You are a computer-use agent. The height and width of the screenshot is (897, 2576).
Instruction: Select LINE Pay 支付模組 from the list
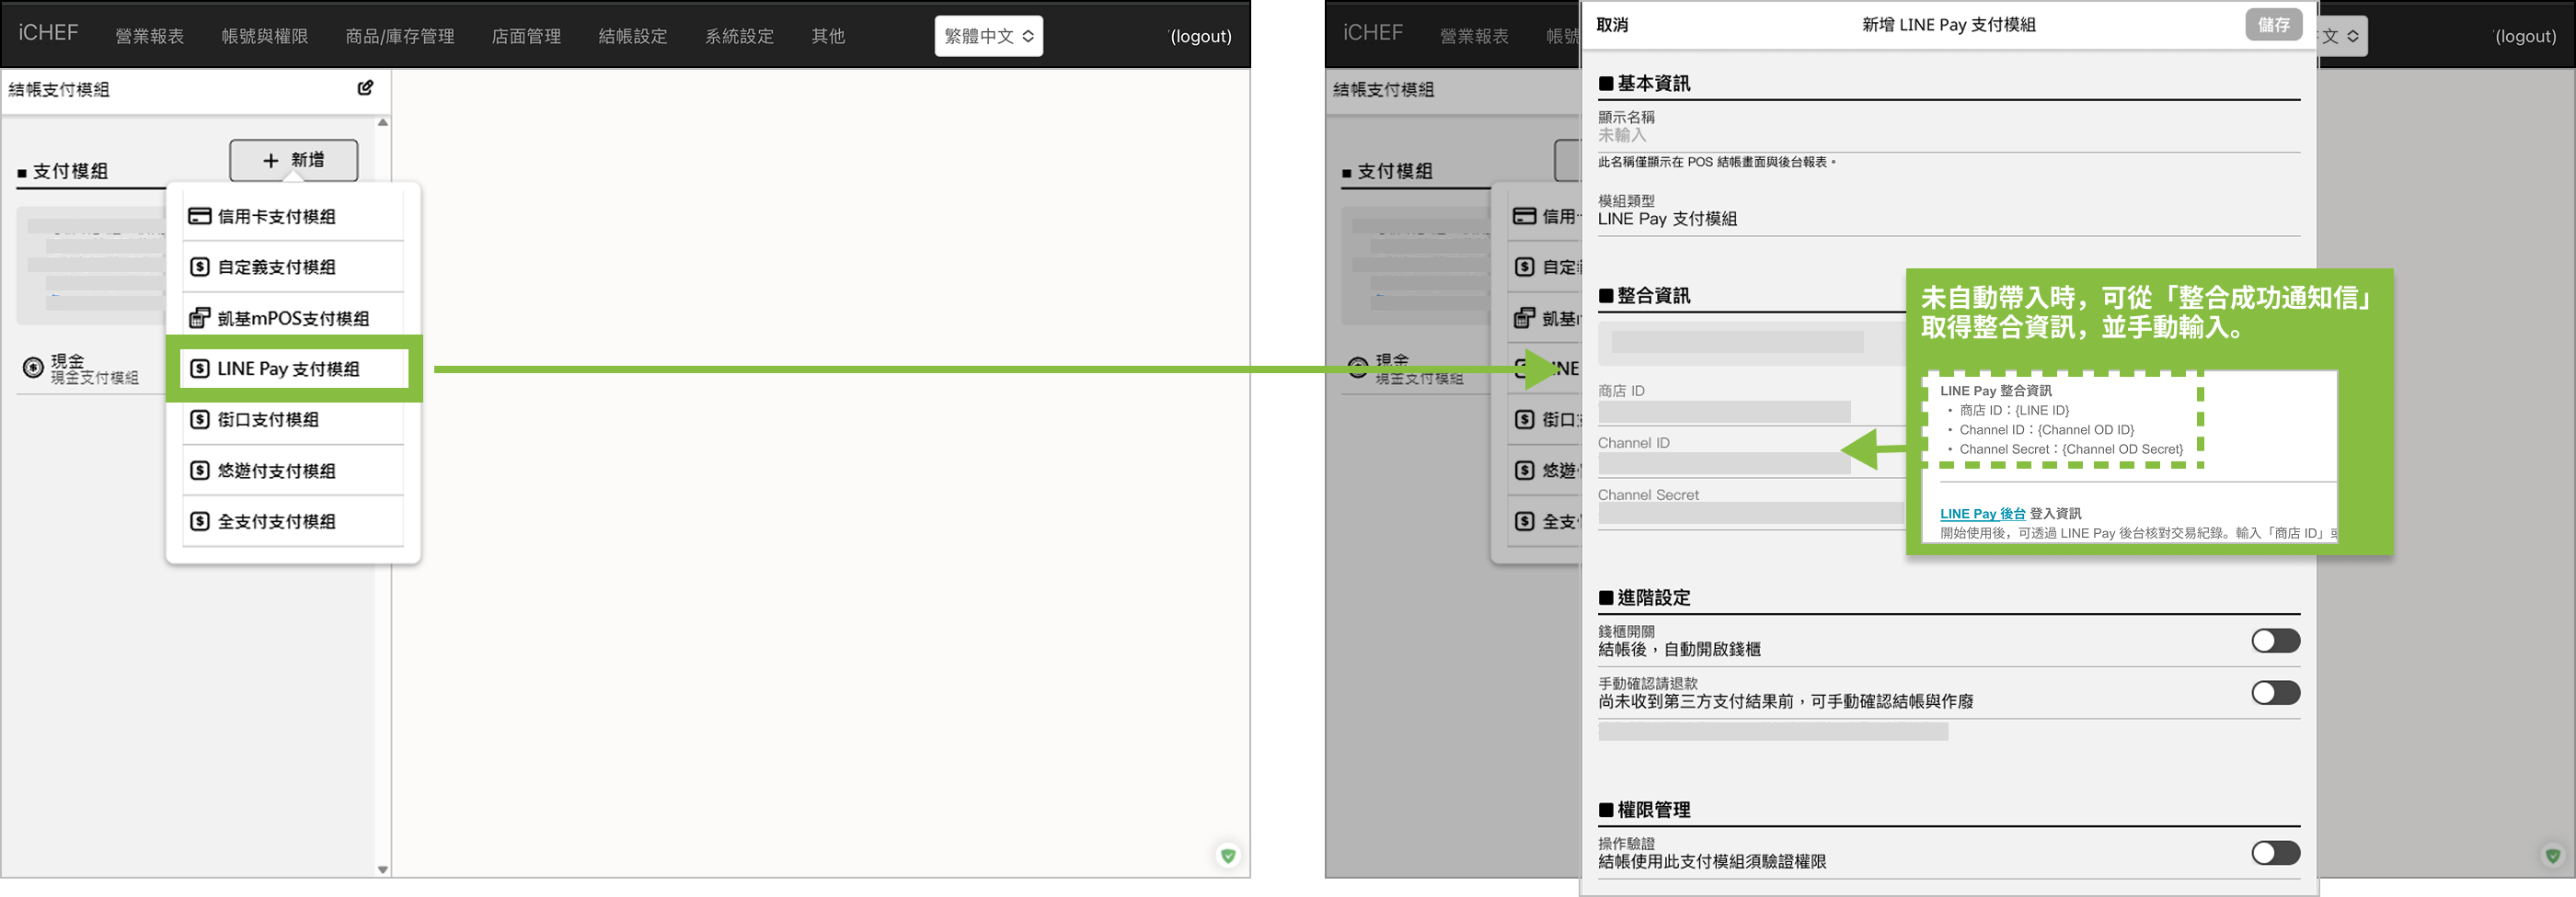pos(288,369)
